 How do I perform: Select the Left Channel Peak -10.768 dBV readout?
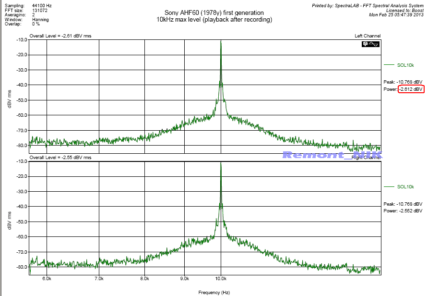coord(403,82)
